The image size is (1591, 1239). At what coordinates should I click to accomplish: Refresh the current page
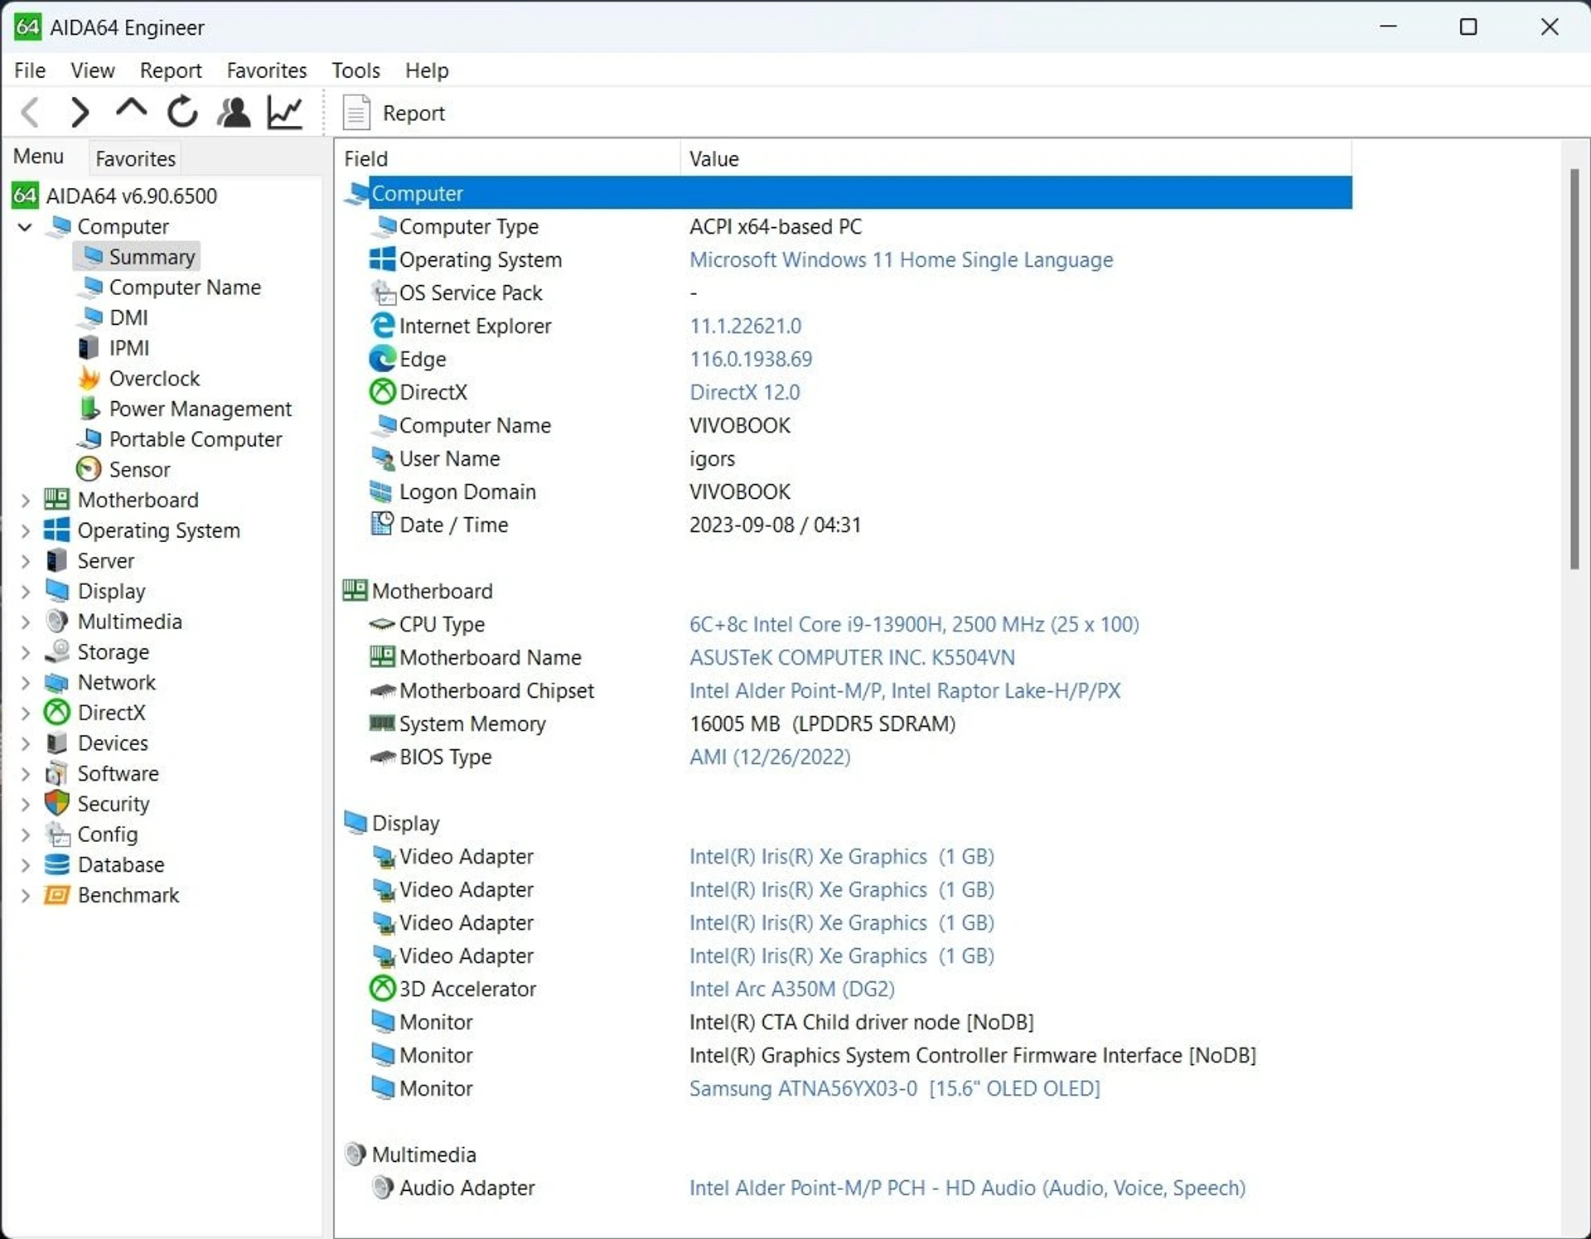182,112
